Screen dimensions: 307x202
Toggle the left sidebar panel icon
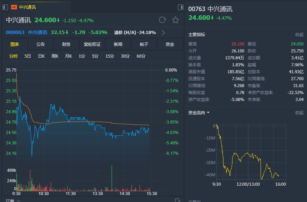pos(5,7)
